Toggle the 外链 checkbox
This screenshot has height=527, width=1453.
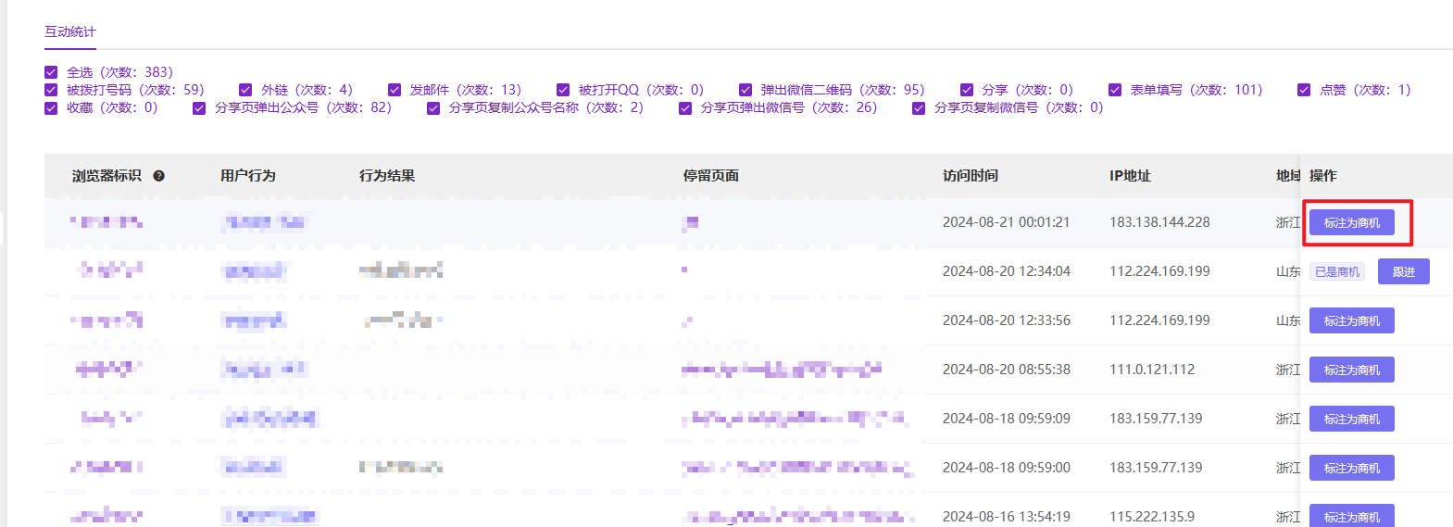[x=245, y=90]
